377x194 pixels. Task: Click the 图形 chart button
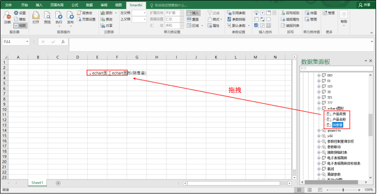[107, 13]
